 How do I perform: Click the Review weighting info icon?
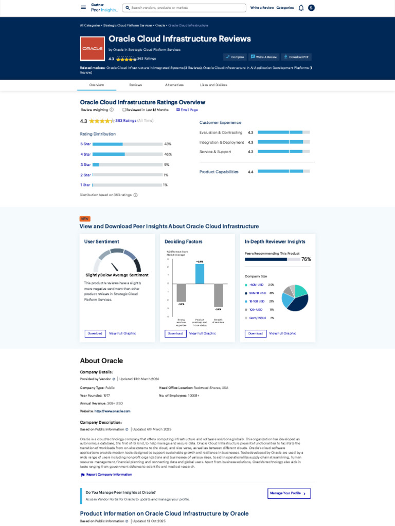point(112,110)
